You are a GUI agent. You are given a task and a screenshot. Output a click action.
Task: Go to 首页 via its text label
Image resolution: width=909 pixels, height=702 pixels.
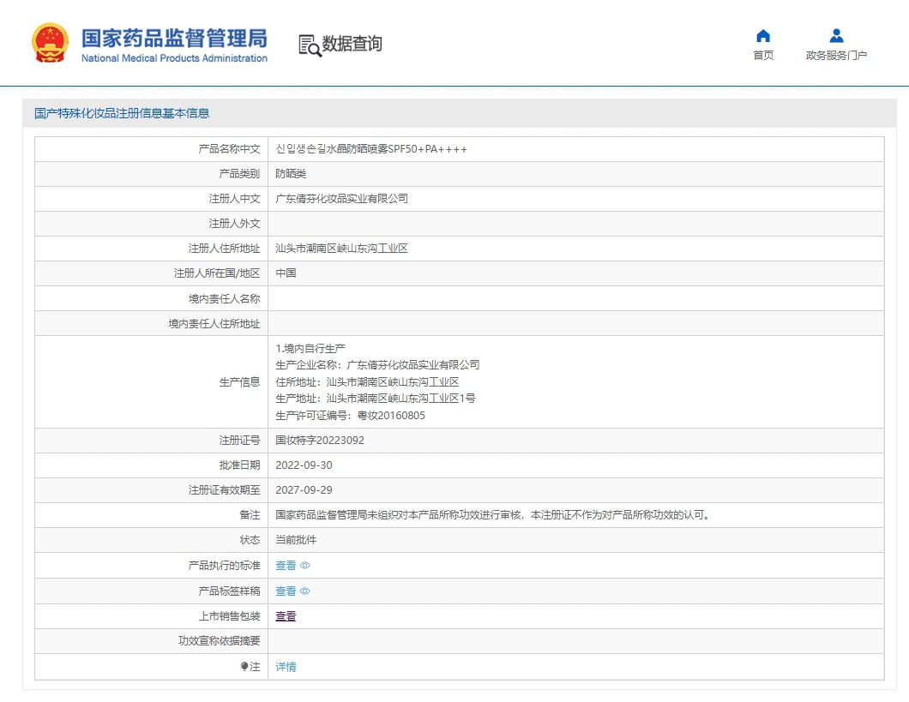[x=762, y=56]
